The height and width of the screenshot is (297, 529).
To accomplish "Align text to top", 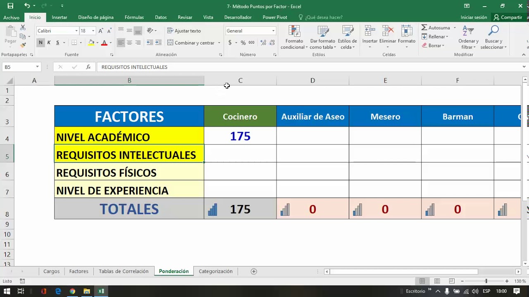I will pyautogui.click(x=121, y=31).
